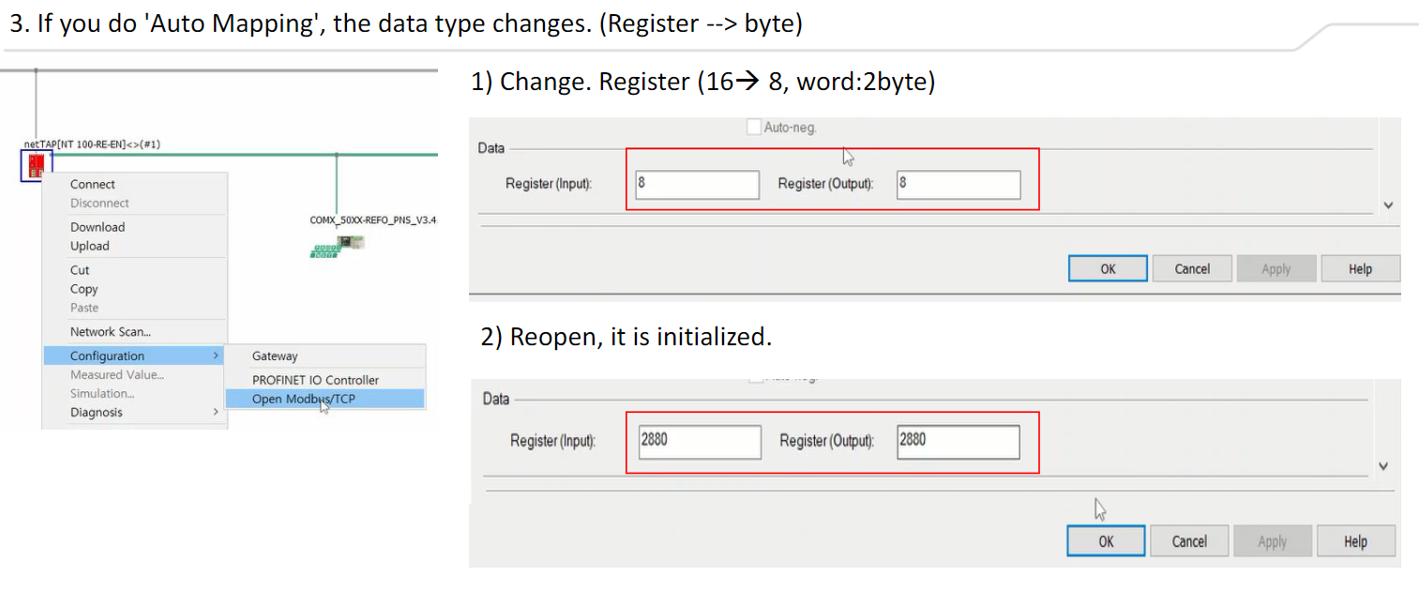Choose PROFINET IO Controller menu entry
Viewport: 1419px width, 592px height.
point(315,380)
